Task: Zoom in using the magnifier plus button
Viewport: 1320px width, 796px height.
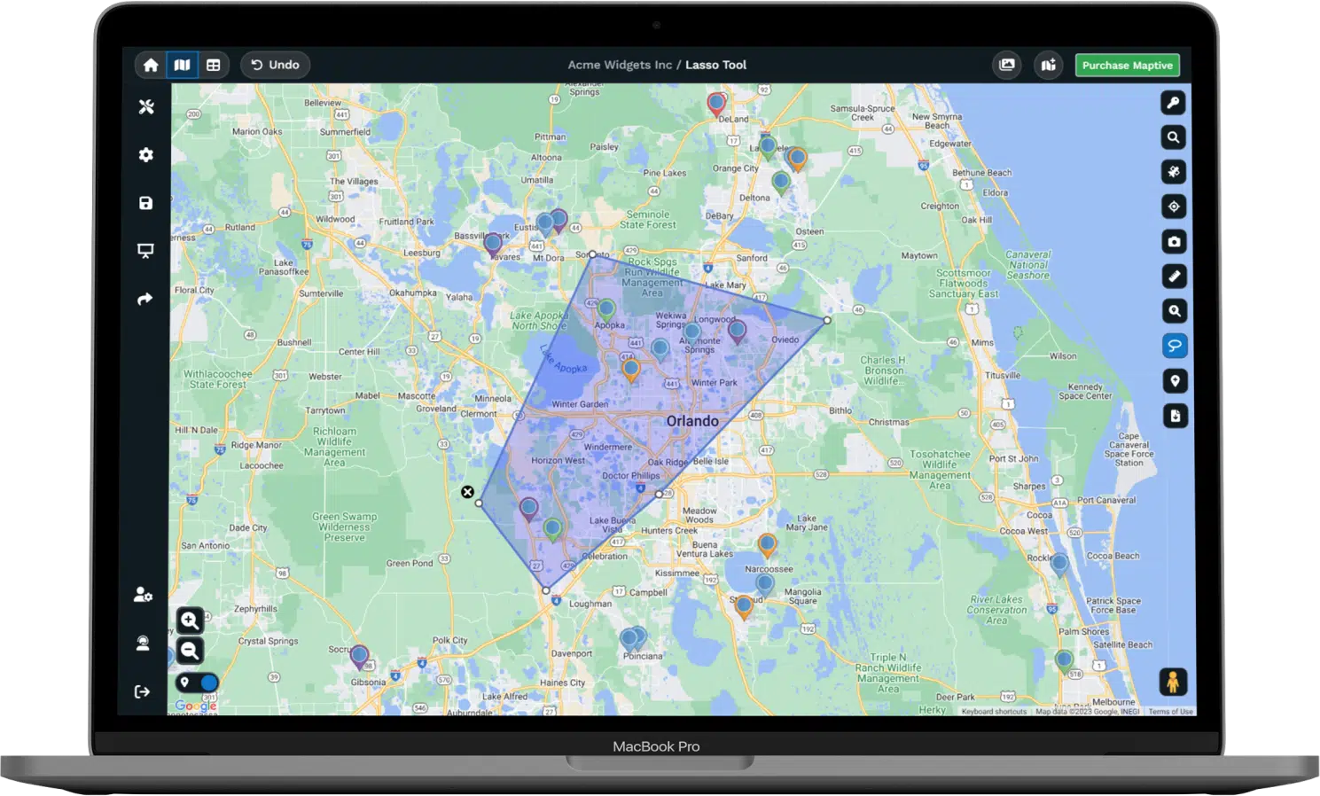Action: 190,620
